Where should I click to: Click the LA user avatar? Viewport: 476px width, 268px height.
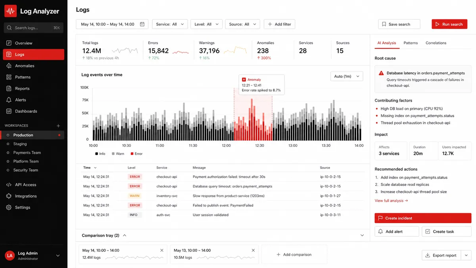(10, 256)
